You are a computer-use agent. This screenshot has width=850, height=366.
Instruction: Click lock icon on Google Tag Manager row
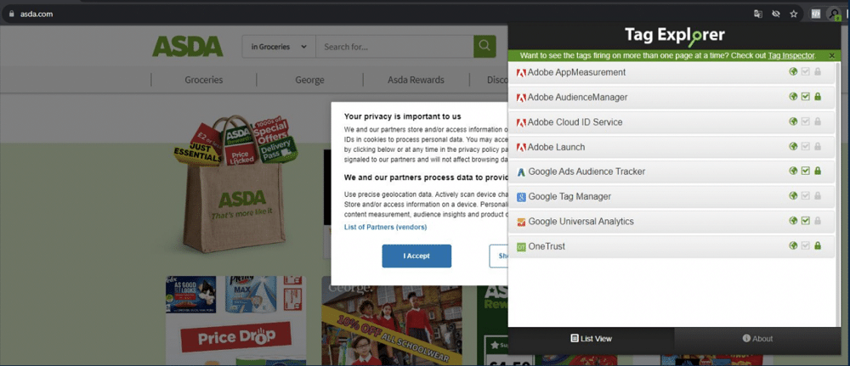pyautogui.click(x=818, y=196)
